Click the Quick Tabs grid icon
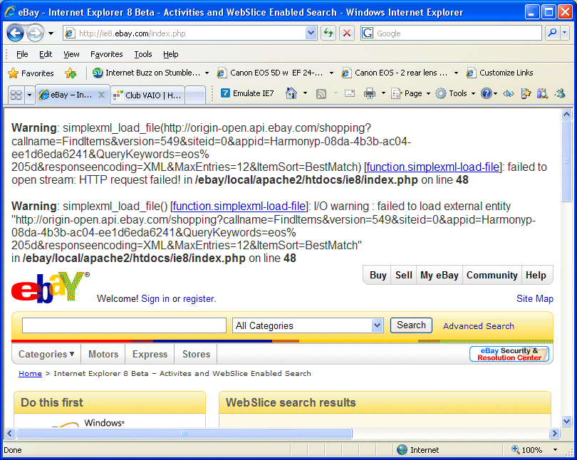The height and width of the screenshot is (460, 577). (x=16, y=95)
